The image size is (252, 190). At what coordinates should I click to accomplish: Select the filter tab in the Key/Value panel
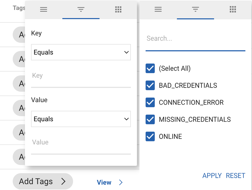(81, 10)
